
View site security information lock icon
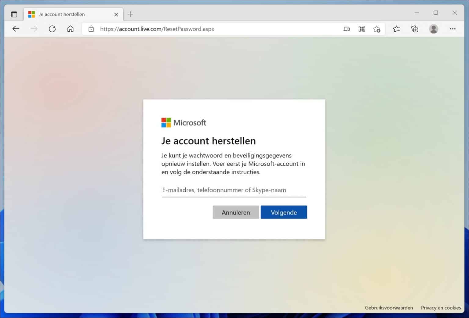[x=91, y=29]
